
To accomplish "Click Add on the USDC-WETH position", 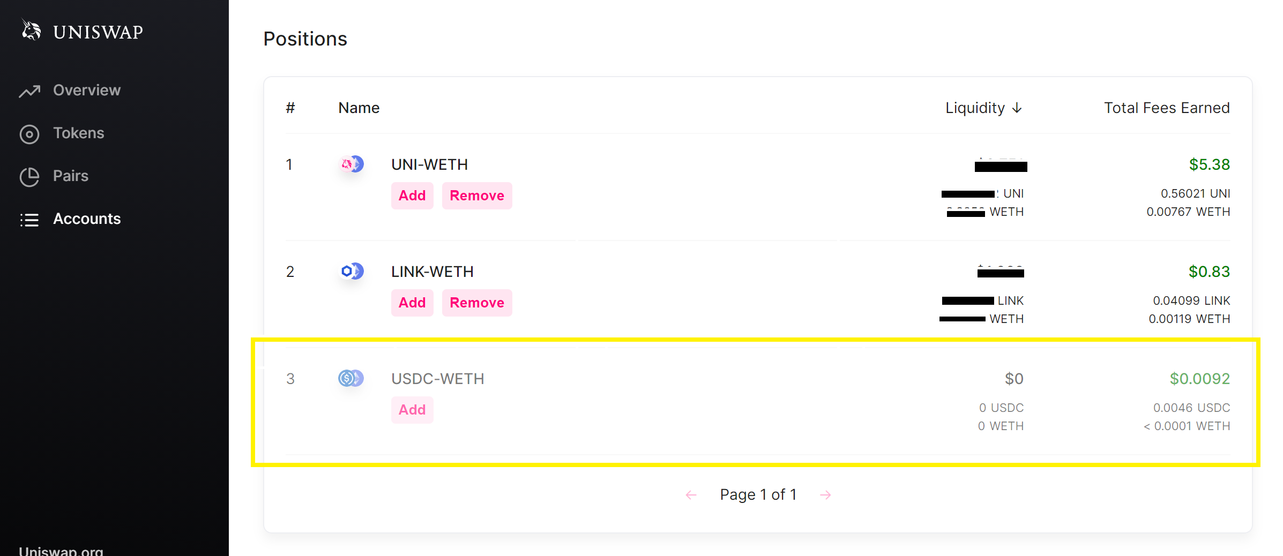I will pos(412,409).
